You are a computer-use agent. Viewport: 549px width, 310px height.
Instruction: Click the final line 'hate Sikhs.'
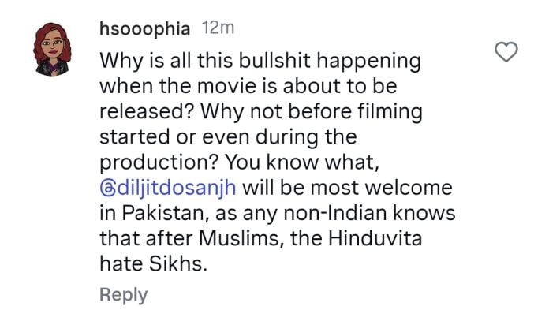point(154,263)
